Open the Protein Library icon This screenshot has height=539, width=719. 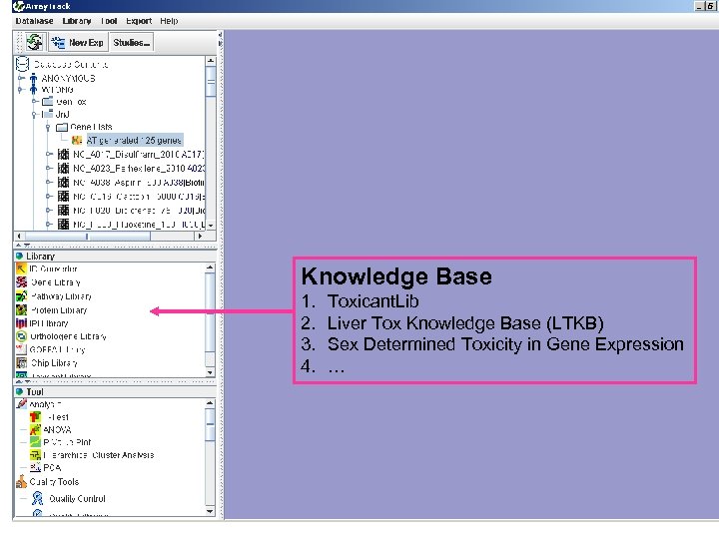point(21,309)
